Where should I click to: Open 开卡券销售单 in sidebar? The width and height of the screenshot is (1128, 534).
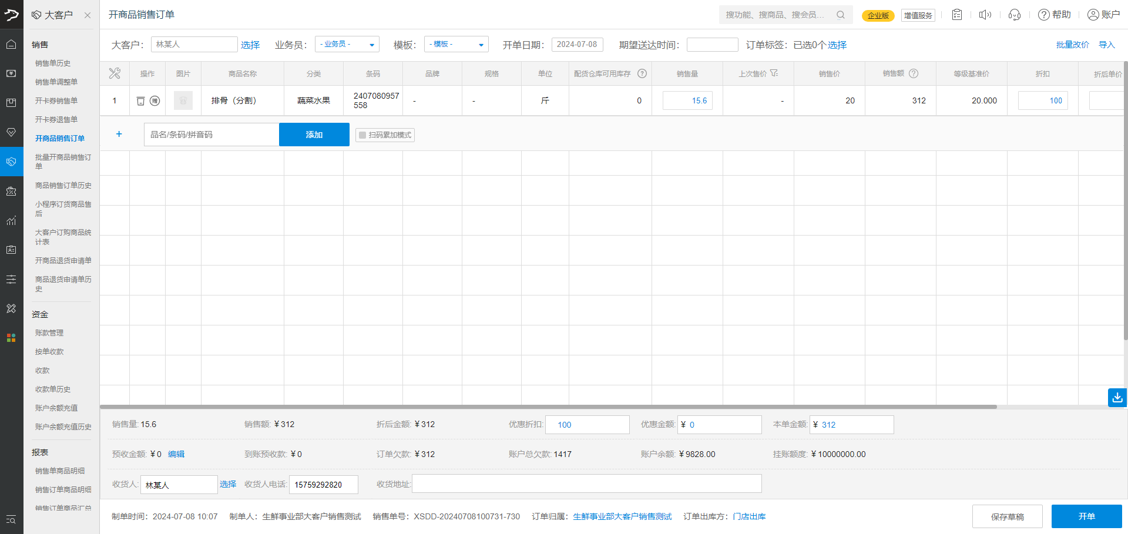56,101
